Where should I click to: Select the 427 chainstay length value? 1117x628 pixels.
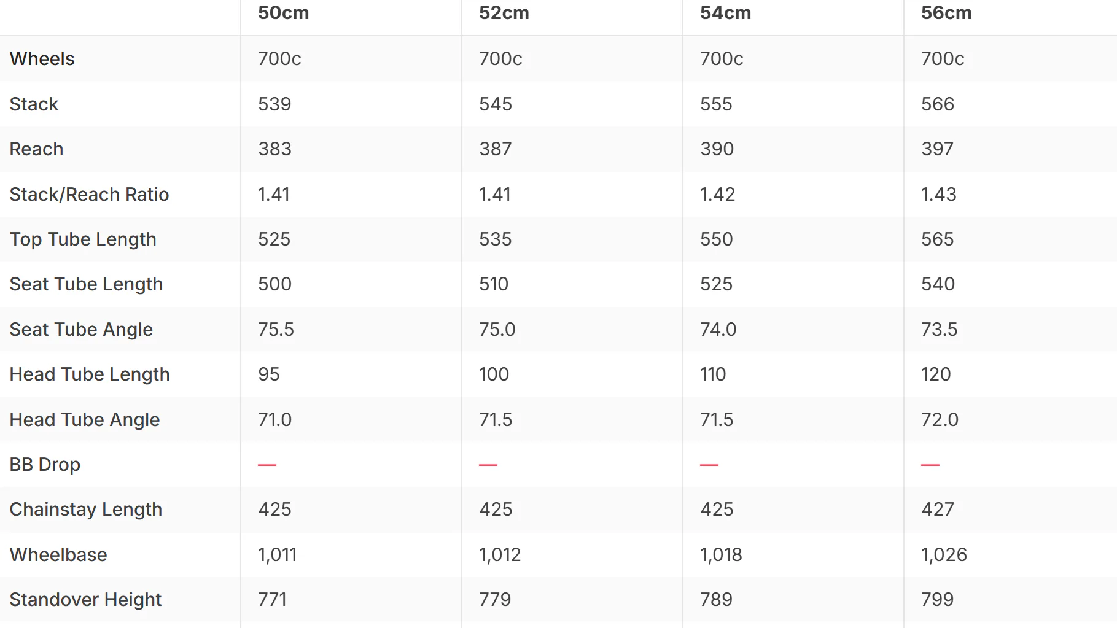coord(938,510)
